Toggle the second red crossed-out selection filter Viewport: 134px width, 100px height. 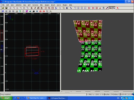[x=93, y=8]
